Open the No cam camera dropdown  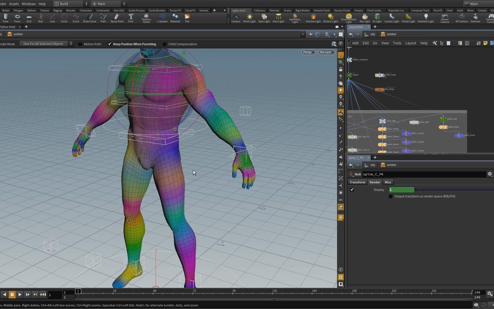[326, 52]
